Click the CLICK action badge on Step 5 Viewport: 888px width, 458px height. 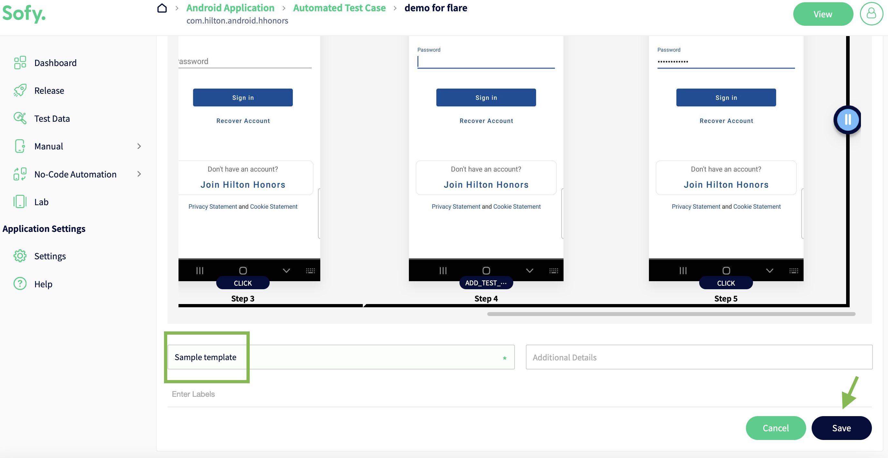[726, 283]
